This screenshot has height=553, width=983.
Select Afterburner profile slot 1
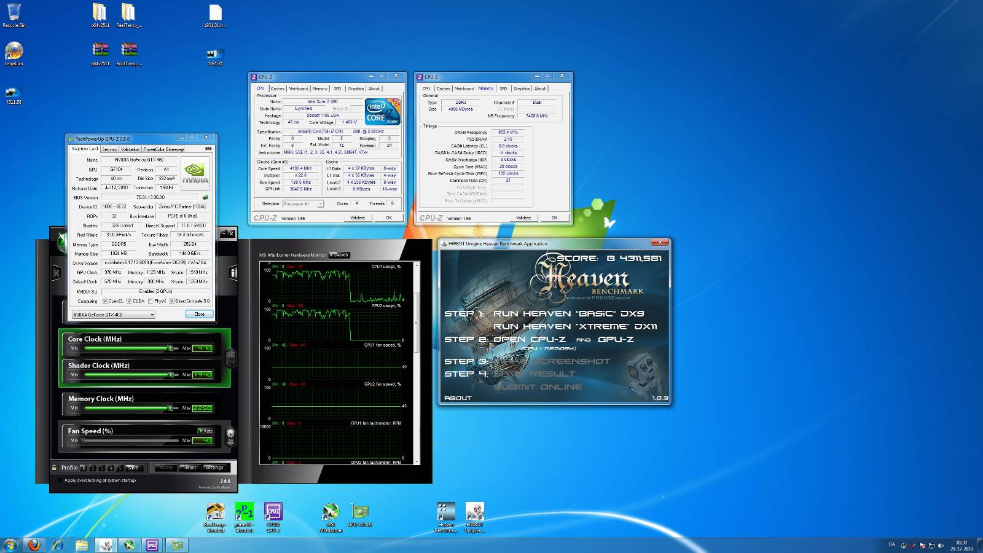click(84, 468)
